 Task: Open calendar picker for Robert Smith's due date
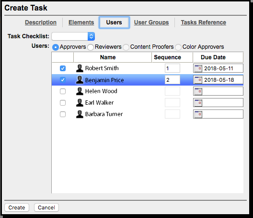coord(198,68)
